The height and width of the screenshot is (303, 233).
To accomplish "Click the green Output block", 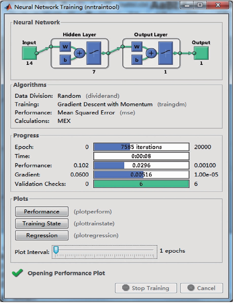I will click(x=201, y=53).
